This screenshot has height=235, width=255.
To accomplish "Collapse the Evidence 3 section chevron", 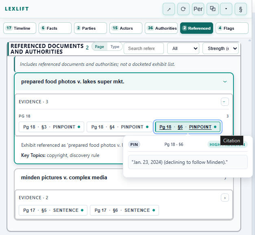I will pyautogui.click(x=225, y=102).
